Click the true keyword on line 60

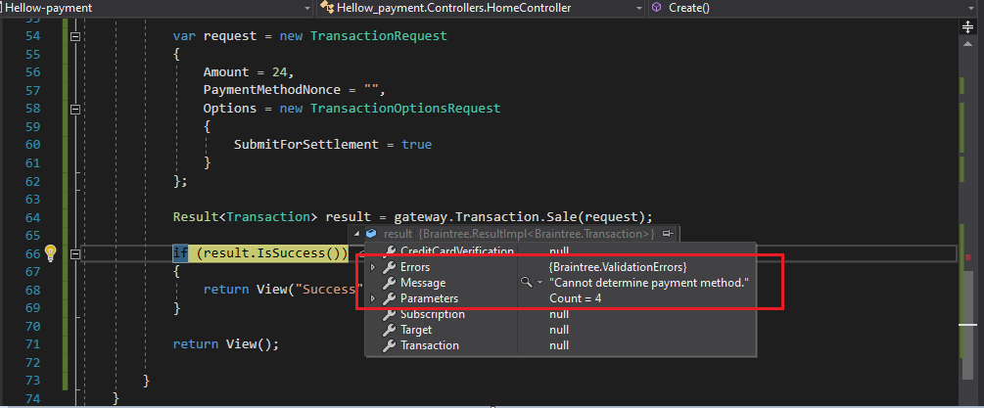[417, 145]
